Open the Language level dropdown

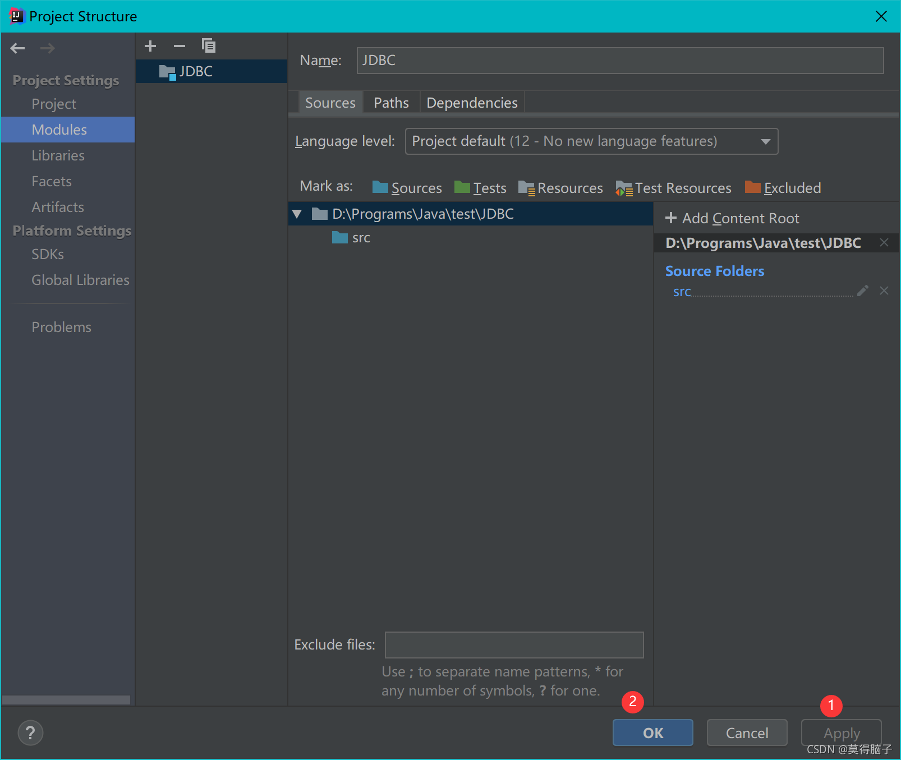coord(591,141)
